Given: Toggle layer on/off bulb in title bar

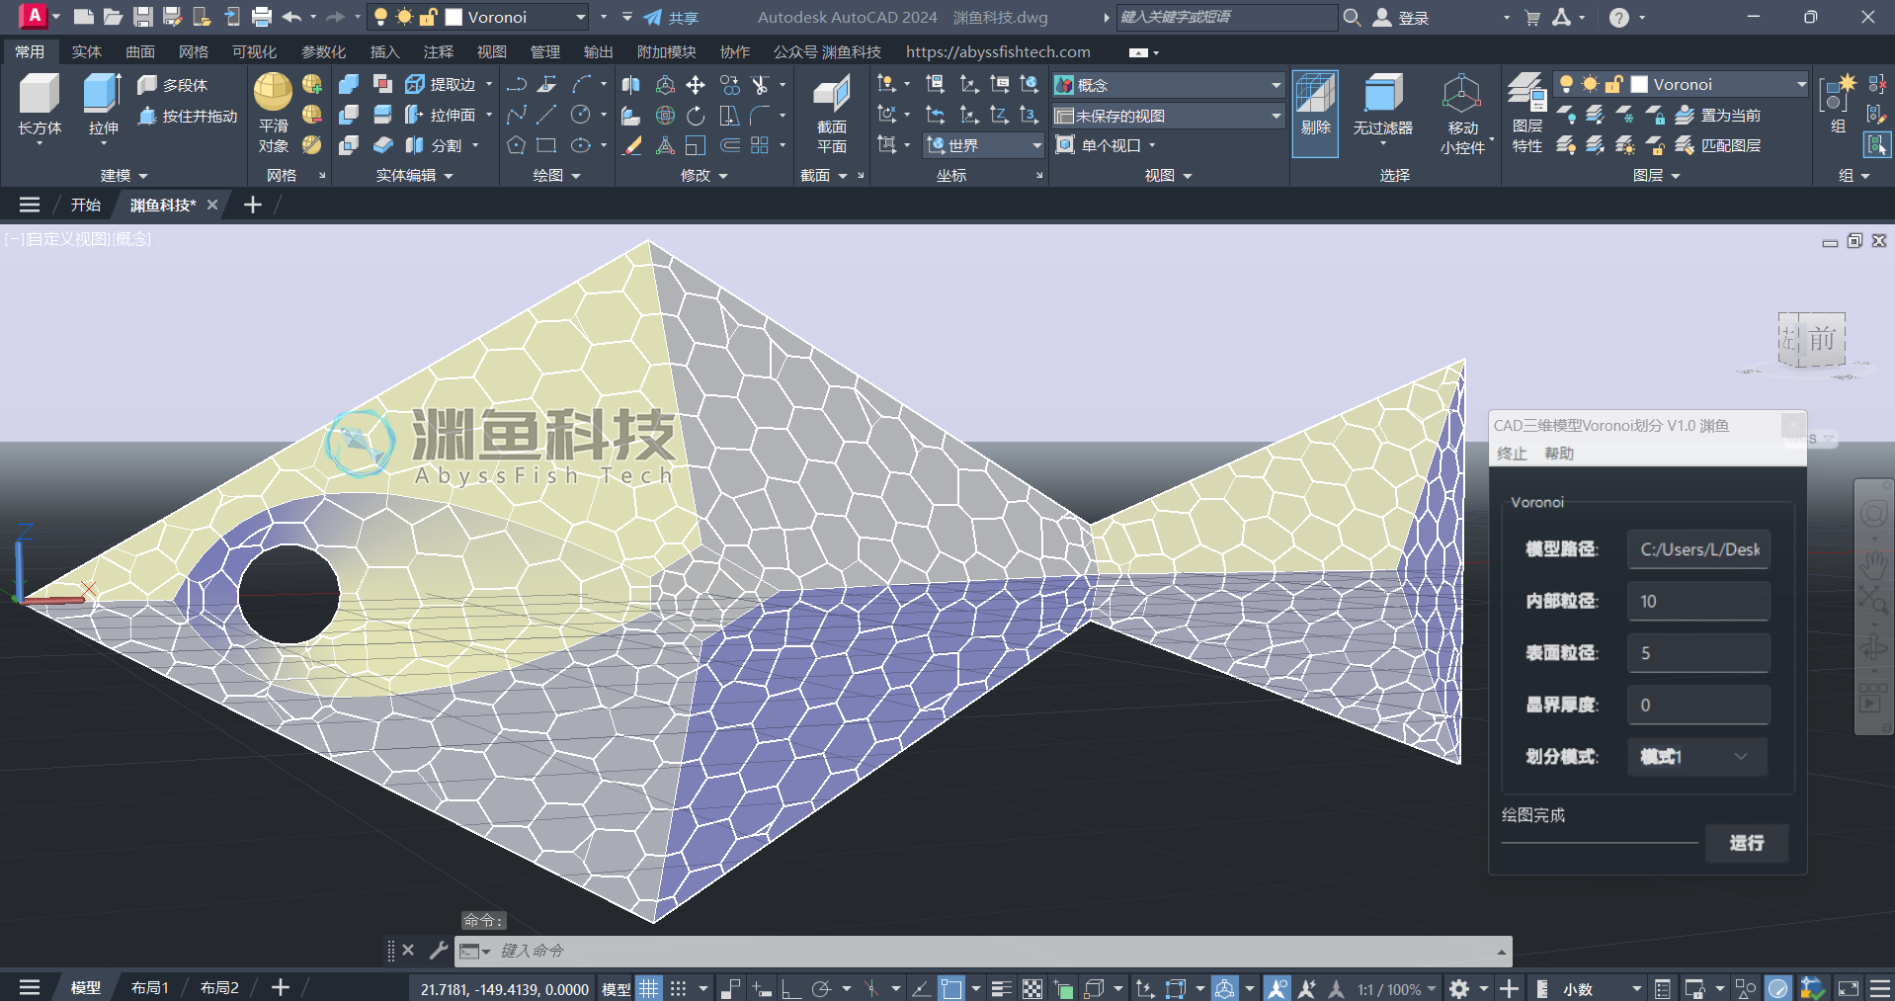Looking at the screenshot, I should tap(380, 17).
